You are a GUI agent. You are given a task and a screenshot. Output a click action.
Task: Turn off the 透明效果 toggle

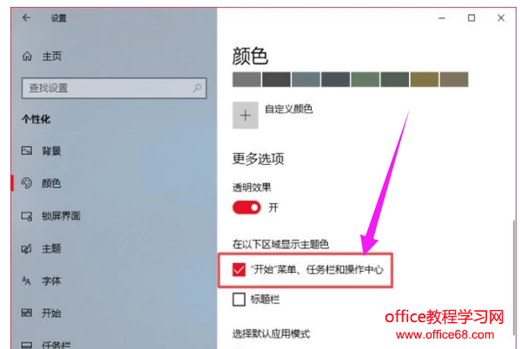click(x=247, y=207)
